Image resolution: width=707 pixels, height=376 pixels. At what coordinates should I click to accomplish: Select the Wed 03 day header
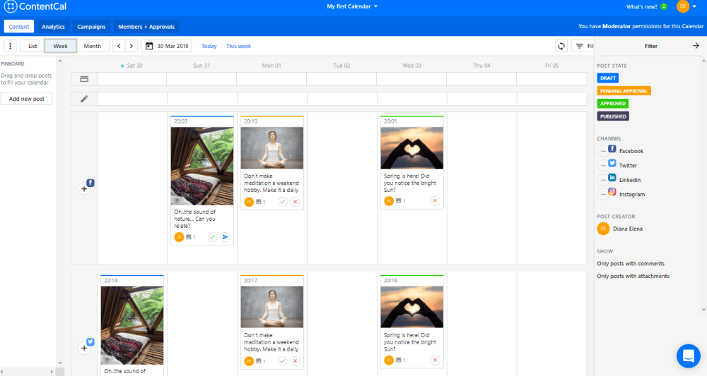click(x=411, y=66)
